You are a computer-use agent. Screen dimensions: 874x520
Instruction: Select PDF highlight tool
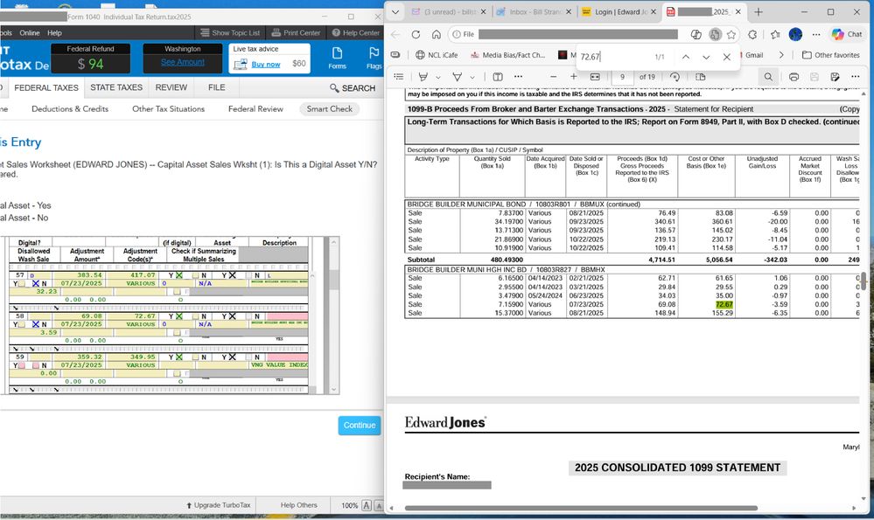423,77
